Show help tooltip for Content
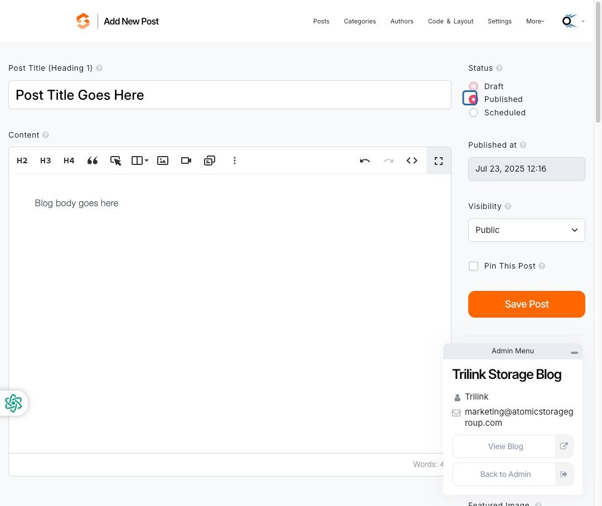 [45, 135]
